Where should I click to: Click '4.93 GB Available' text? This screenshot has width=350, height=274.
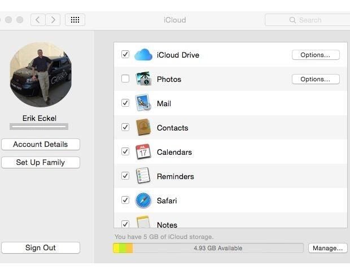218,248
